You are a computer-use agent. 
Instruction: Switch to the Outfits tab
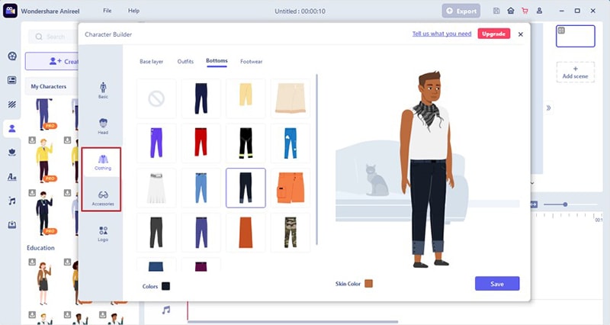[x=185, y=62]
